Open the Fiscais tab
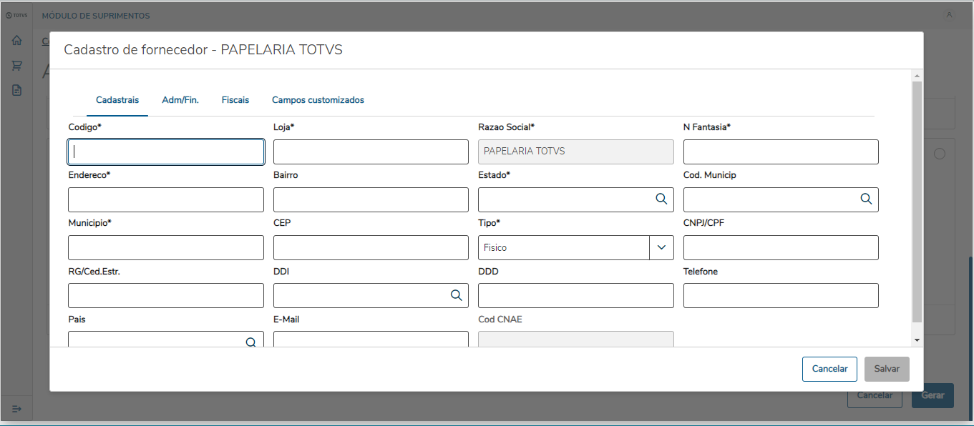 [x=235, y=100]
